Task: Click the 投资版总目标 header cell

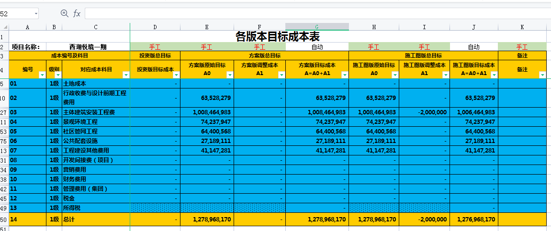Action: [155, 55]
